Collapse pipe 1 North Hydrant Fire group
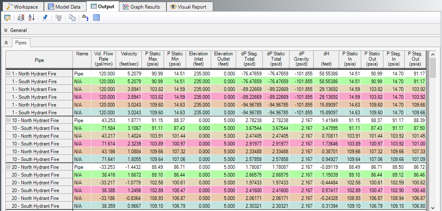 click(x=8, y=74)
